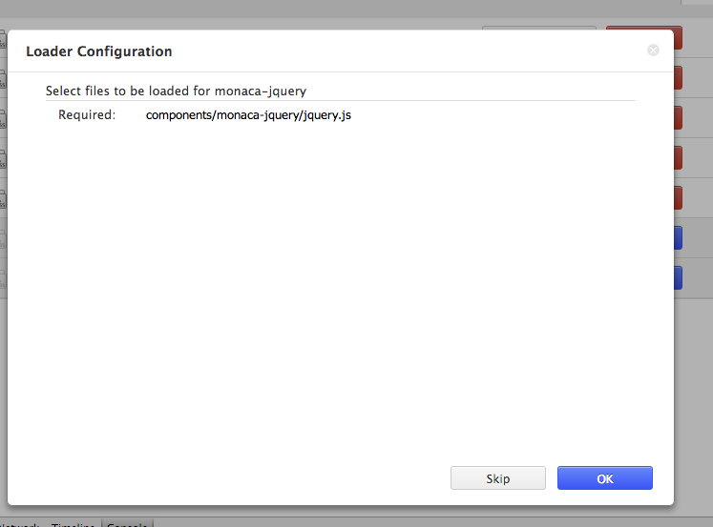
Task: Close the Loader Configuration dialog
Action: point(653,51)
